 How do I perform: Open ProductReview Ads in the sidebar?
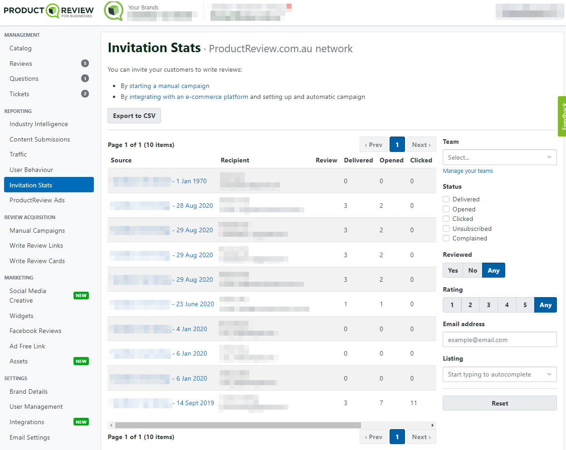pos(37,200)
